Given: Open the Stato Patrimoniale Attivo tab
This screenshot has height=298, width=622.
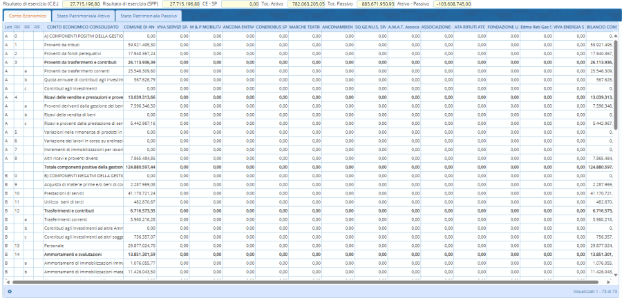Looking at the screenshot, I should point(82,14).
